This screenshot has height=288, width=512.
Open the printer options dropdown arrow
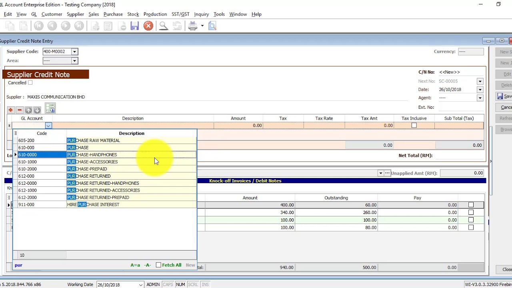click(202, 26)
